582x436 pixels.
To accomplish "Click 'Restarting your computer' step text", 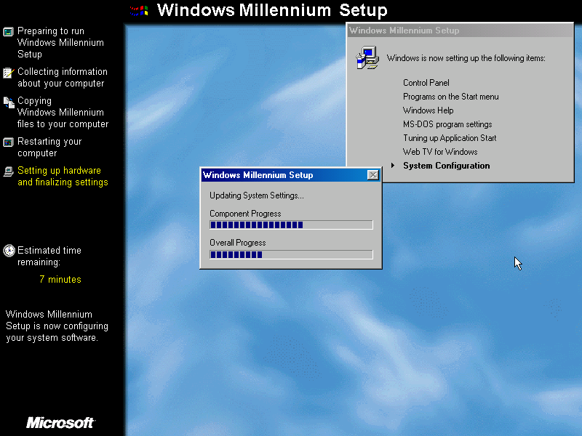I will pyautogui.click(x=49, y=148).
